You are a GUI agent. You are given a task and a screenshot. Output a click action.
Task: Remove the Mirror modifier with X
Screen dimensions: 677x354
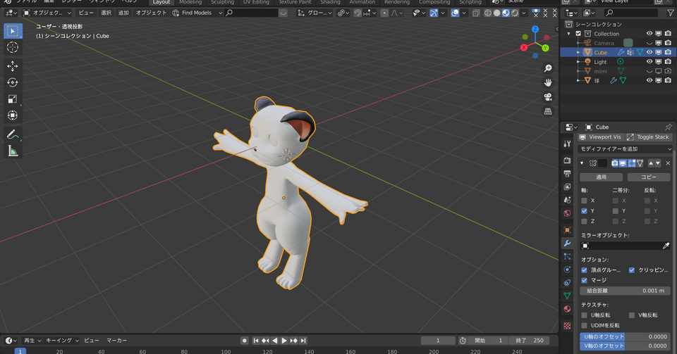pyautogui.click(x=668, y=163)
